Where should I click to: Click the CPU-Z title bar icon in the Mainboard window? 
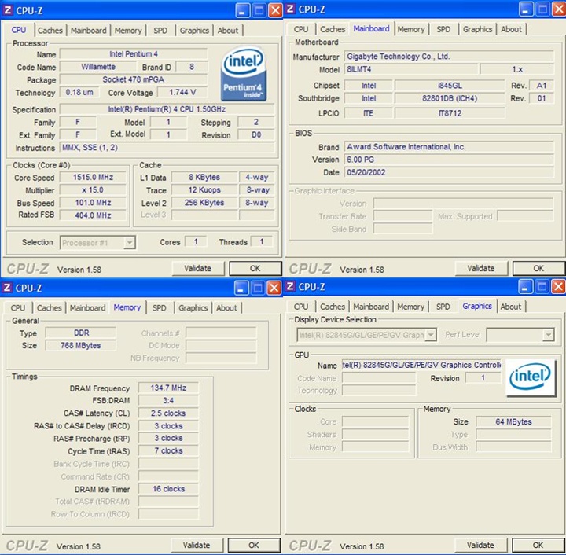(x=290, y=9)
